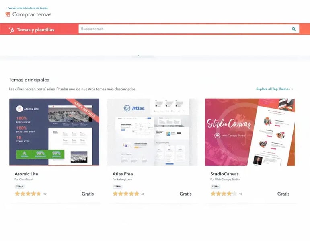Click the StudioCanvas theme title
The width and height of the screenshot is (310, 241).
pos(224,174)
